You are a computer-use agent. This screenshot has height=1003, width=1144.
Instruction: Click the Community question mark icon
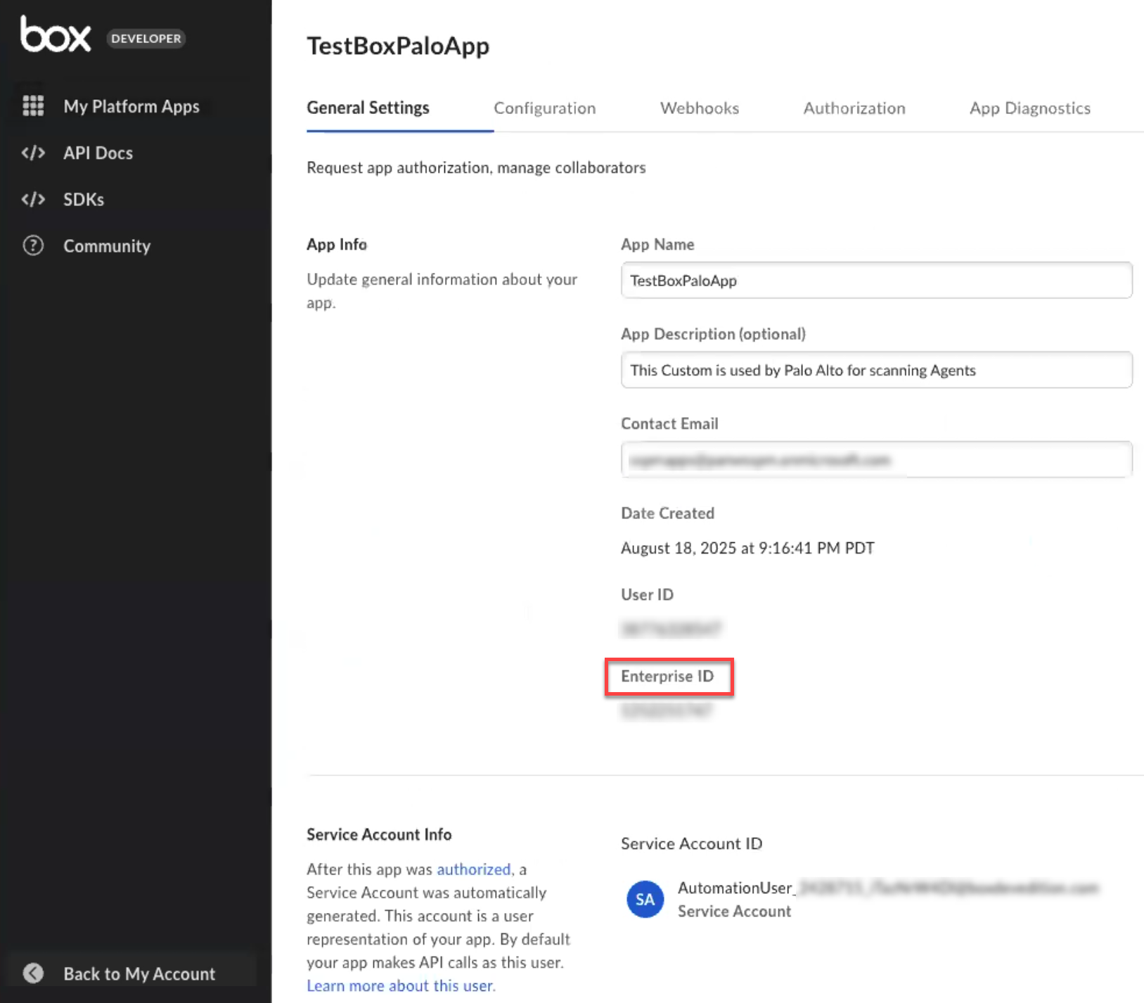pos(33,245)
